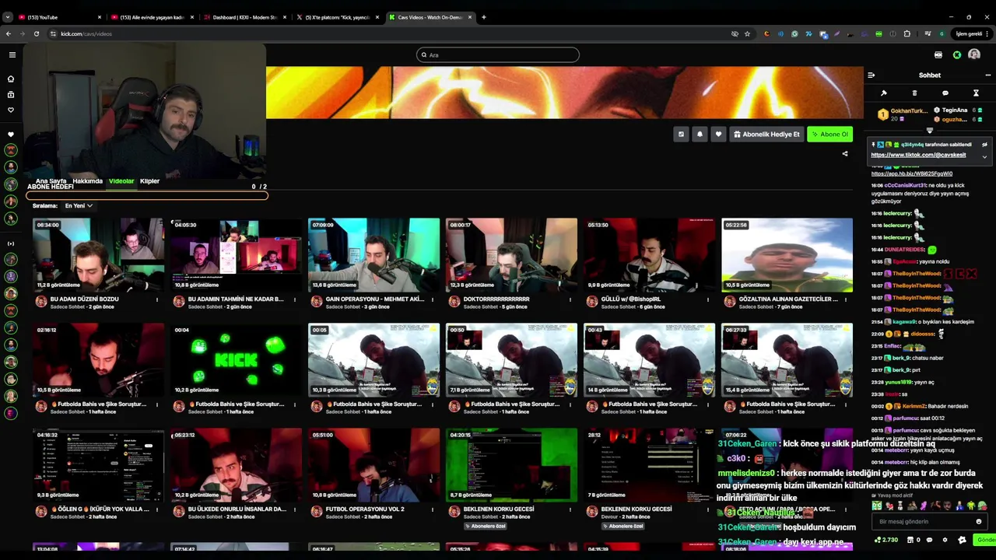Click BU ÜLKEDE ONURLU İNSANLAR video title
The image size is (996, 560).
point(237,509)
